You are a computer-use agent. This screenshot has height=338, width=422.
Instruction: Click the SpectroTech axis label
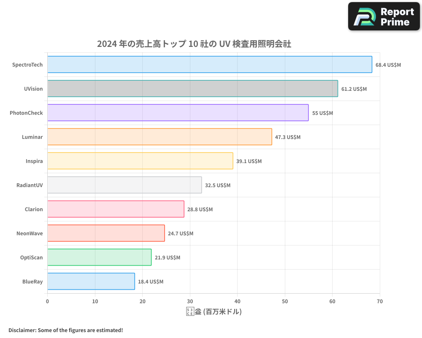pos(27,65)
